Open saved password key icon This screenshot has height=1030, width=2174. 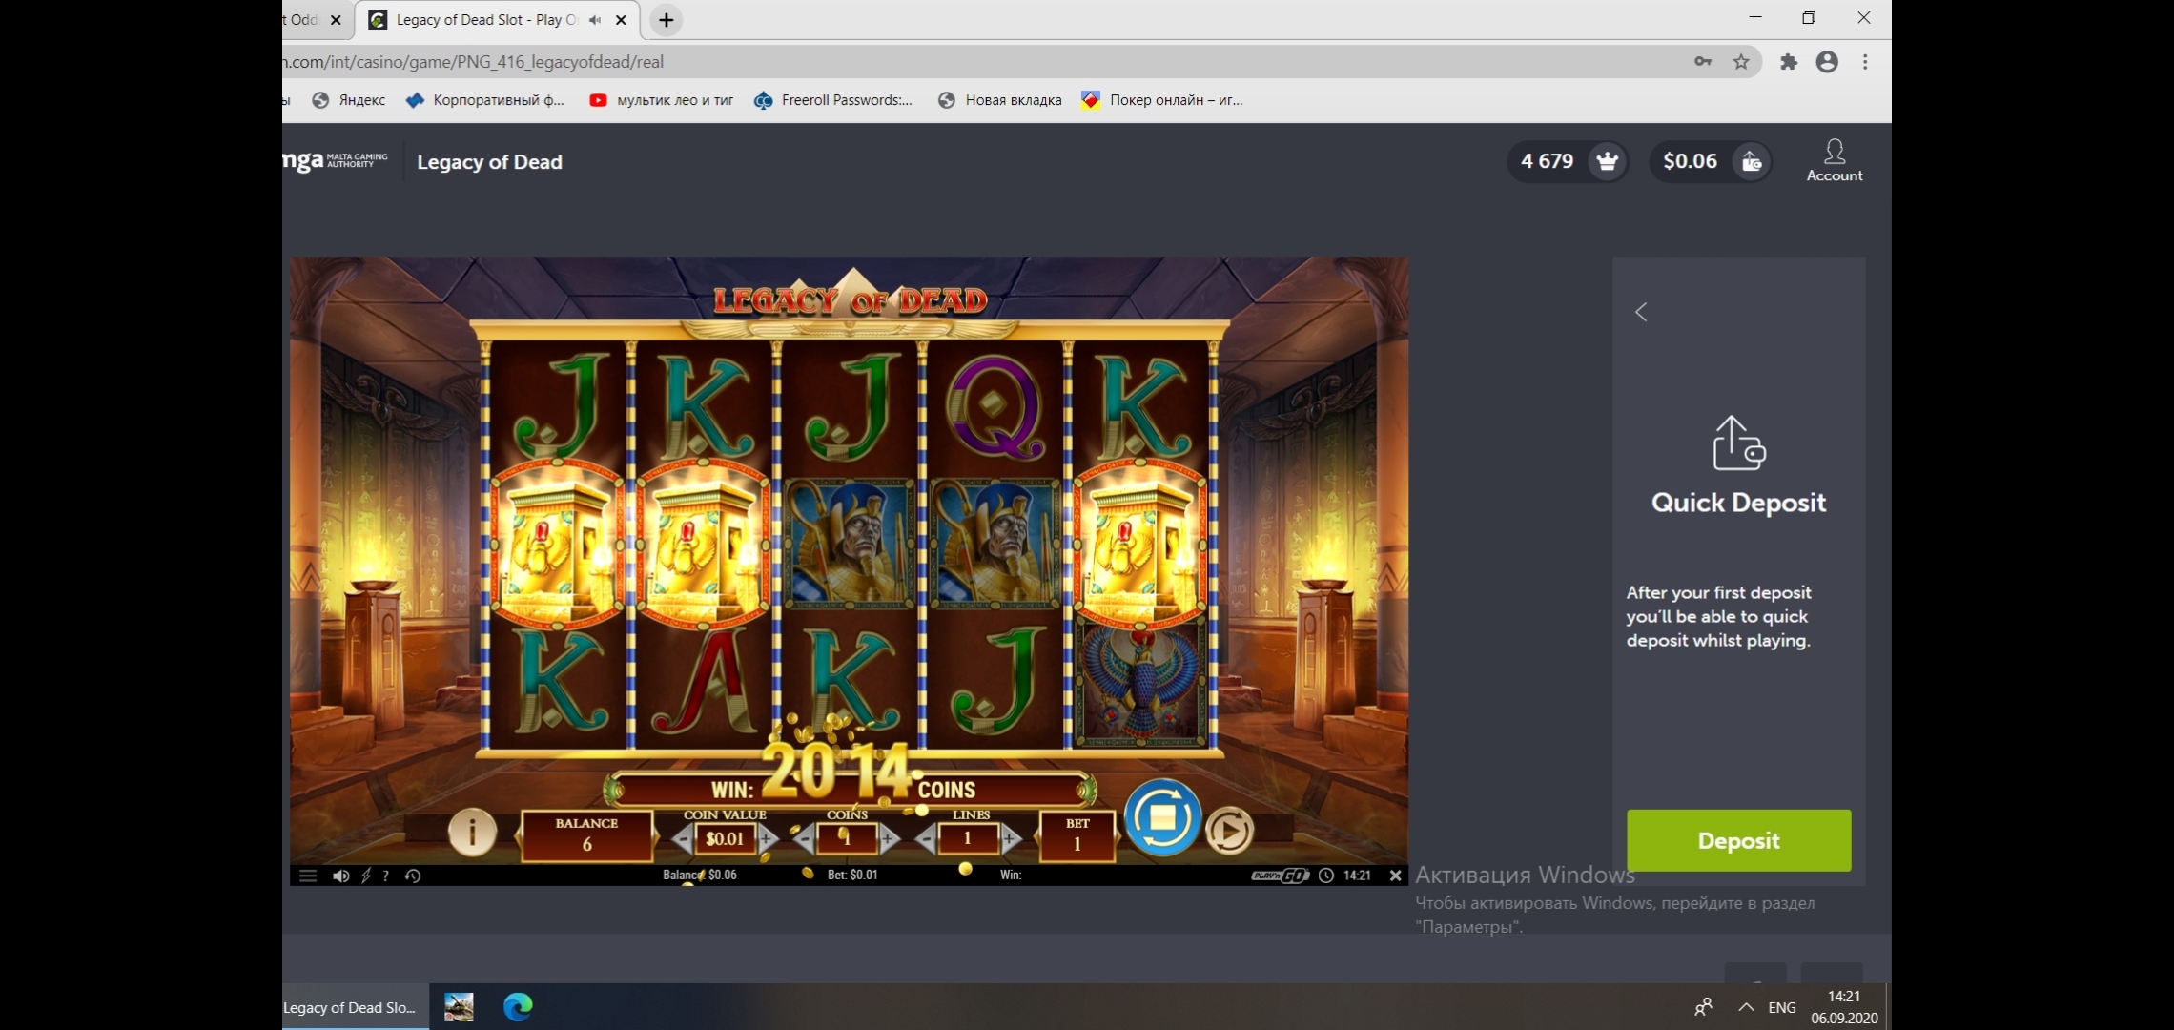click(x=1702, y=62)
